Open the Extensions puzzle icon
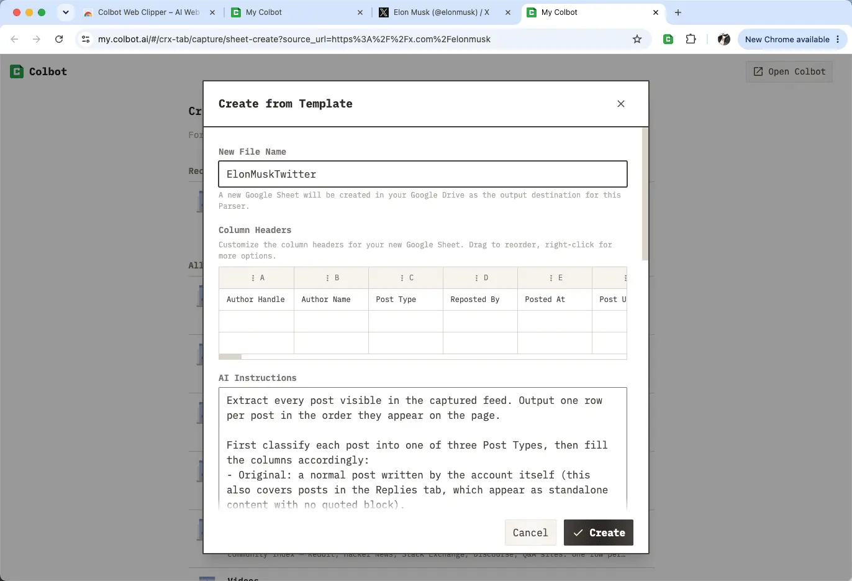 pos(691,39)
